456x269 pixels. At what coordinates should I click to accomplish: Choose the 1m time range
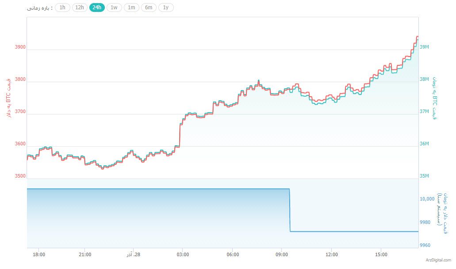coord(131,8)
